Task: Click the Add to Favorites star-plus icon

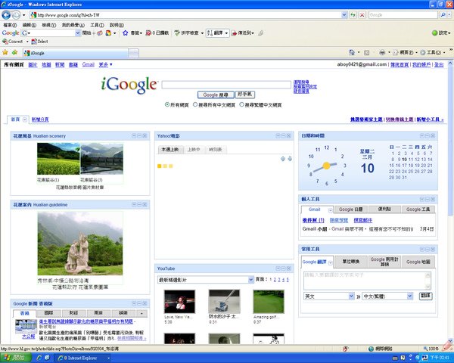Action: tap(15, 52)
